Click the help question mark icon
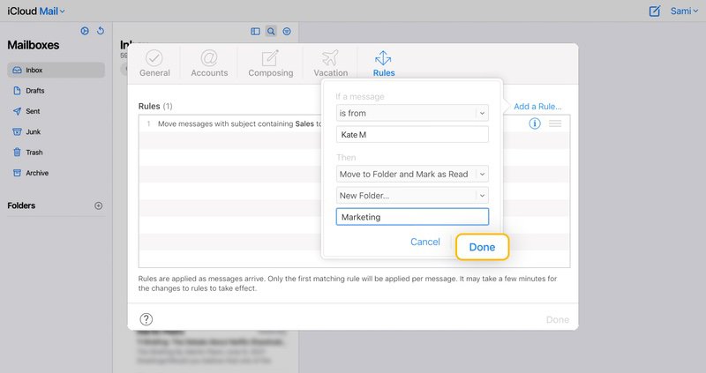Viewport: 706px width, 373px height. click(146, 319)
